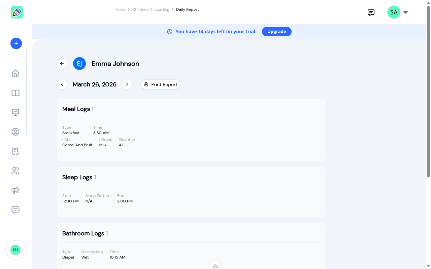Click the 10:15 AM bathroom time
The height and width of the screenshot is (269, 431).
tap(118, 257)
